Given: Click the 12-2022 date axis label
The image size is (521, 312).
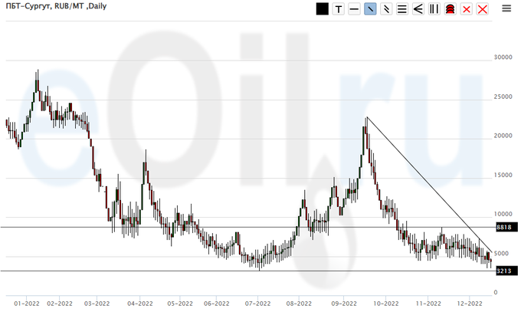Looking at the screenshot, I should (469, 303).
